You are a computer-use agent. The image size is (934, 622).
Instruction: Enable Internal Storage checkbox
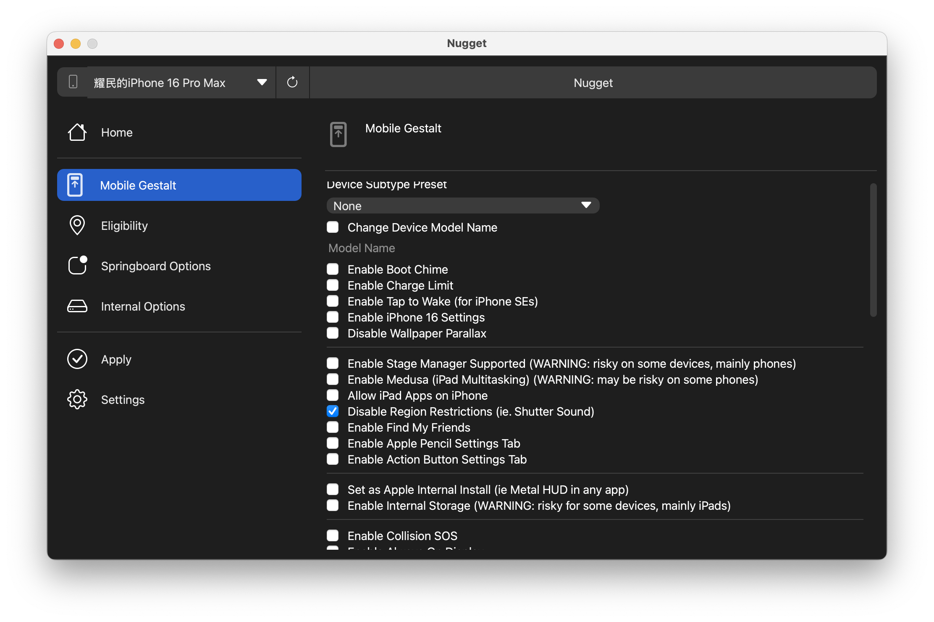click(333, 505)
